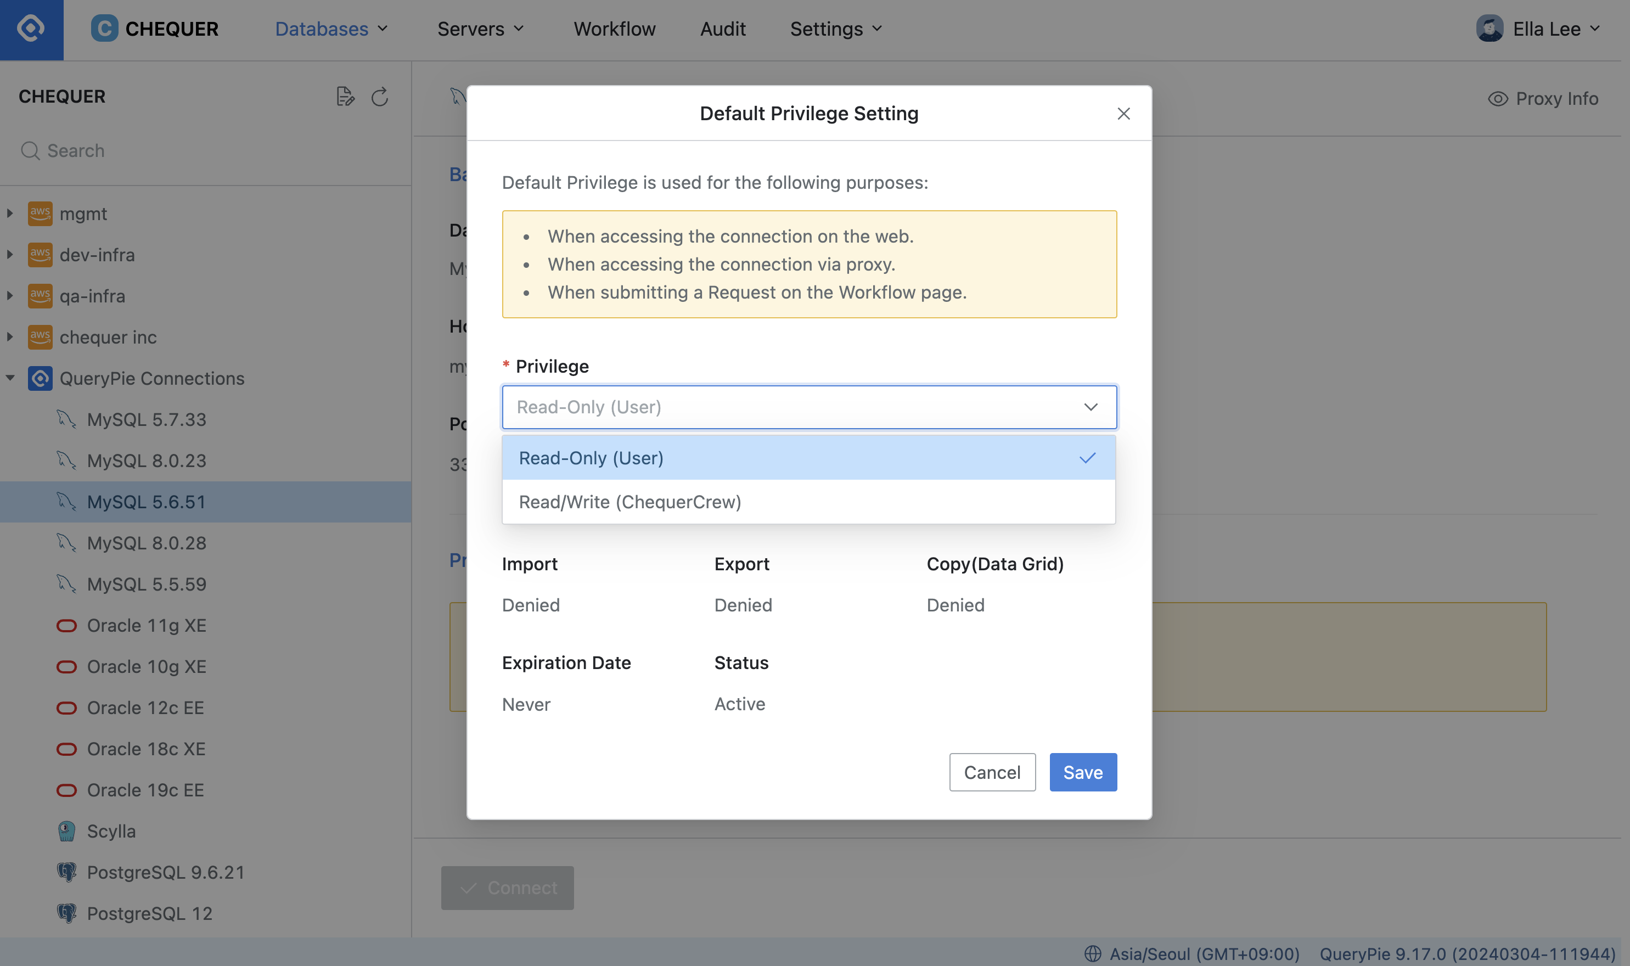1630x966 pixels.
Task: Select the Scylla connection
Action: [206, 832]
